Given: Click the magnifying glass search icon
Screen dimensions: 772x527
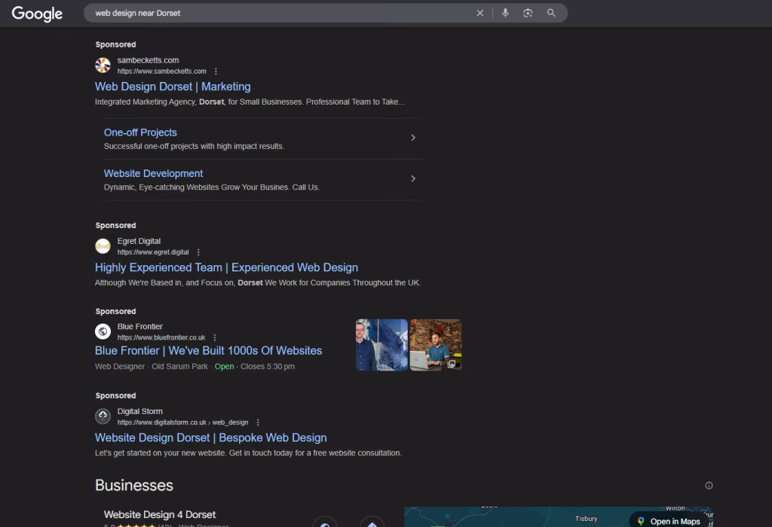Looking at the screenshot, I should coord(551,14).
